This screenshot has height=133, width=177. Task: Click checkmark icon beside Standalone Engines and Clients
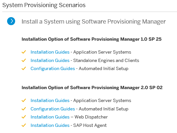click(x=24, y=60)
